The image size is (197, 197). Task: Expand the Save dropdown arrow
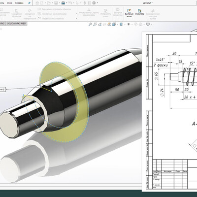[x=60, y=3]
